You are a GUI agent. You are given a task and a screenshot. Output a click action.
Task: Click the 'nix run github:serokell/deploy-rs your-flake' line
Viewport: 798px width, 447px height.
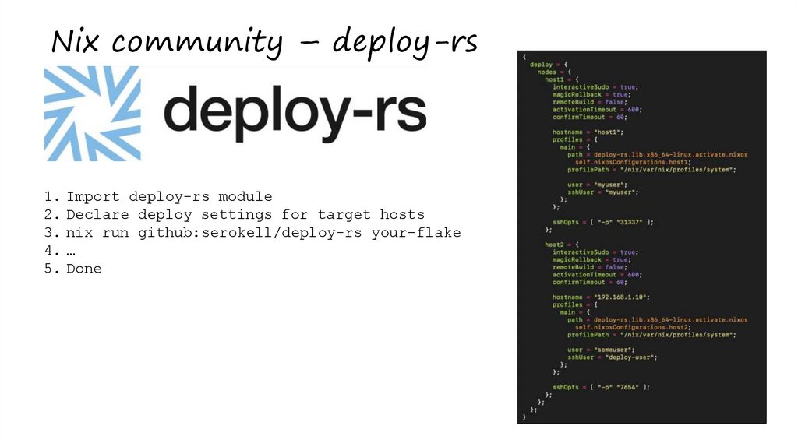click(x=263, y=232)
